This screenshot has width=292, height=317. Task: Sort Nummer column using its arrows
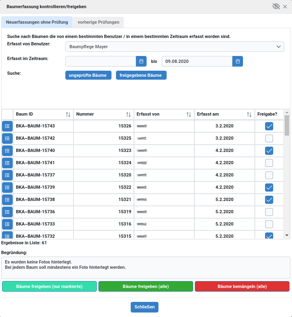click(128, 114)
